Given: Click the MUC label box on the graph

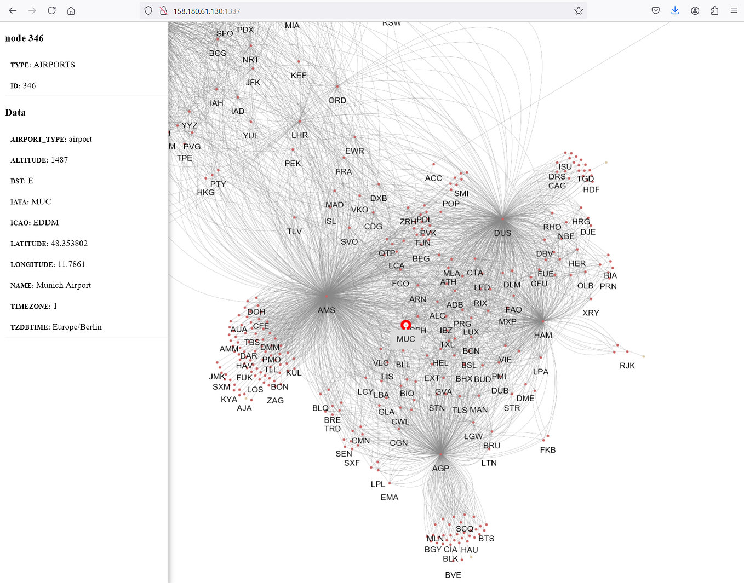Looking at the screenshot, I should [x=405, y=339].
